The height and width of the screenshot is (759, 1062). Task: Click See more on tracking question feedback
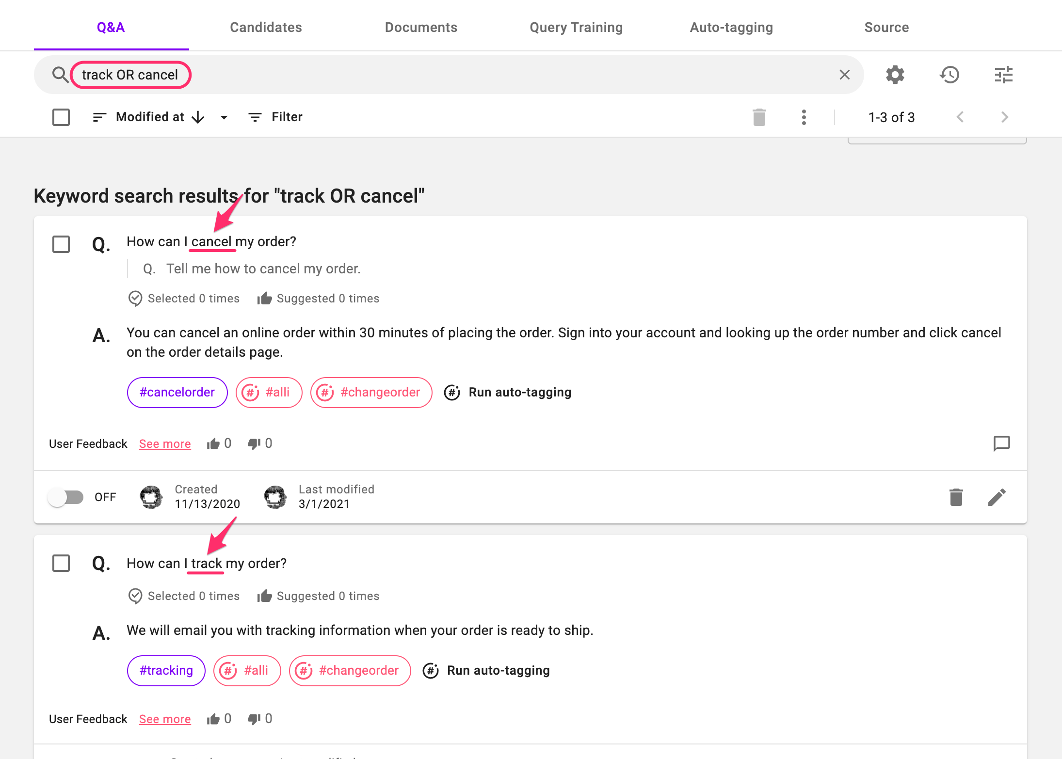[165, 719]
